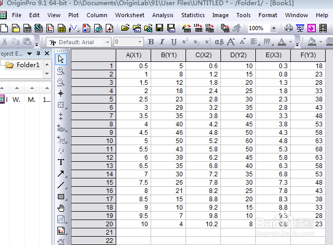Click the fill color paint bucket
Viewport: 333px width, 245px height.
click(x=312, y=42)
